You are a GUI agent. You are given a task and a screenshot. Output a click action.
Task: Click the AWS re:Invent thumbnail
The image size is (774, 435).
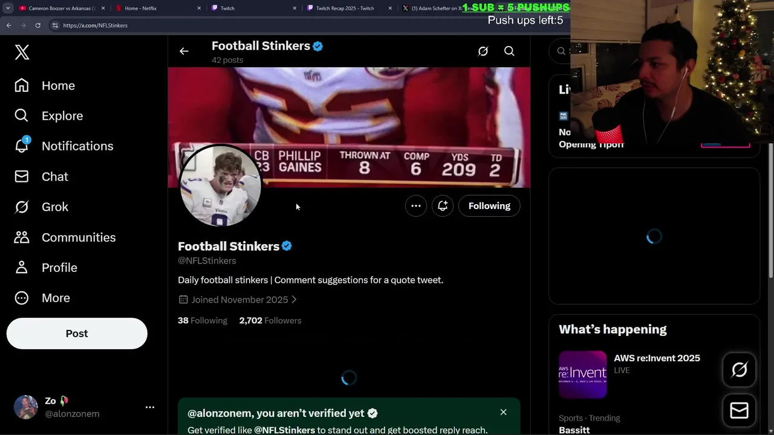click(x=583, y=375)
